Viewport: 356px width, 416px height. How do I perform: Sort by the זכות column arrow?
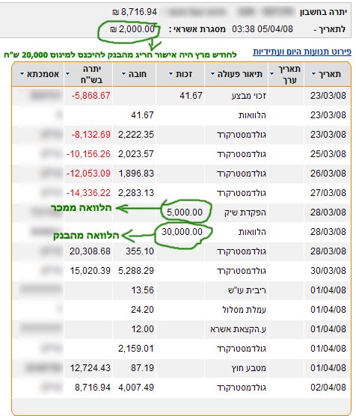click(171, 74)
